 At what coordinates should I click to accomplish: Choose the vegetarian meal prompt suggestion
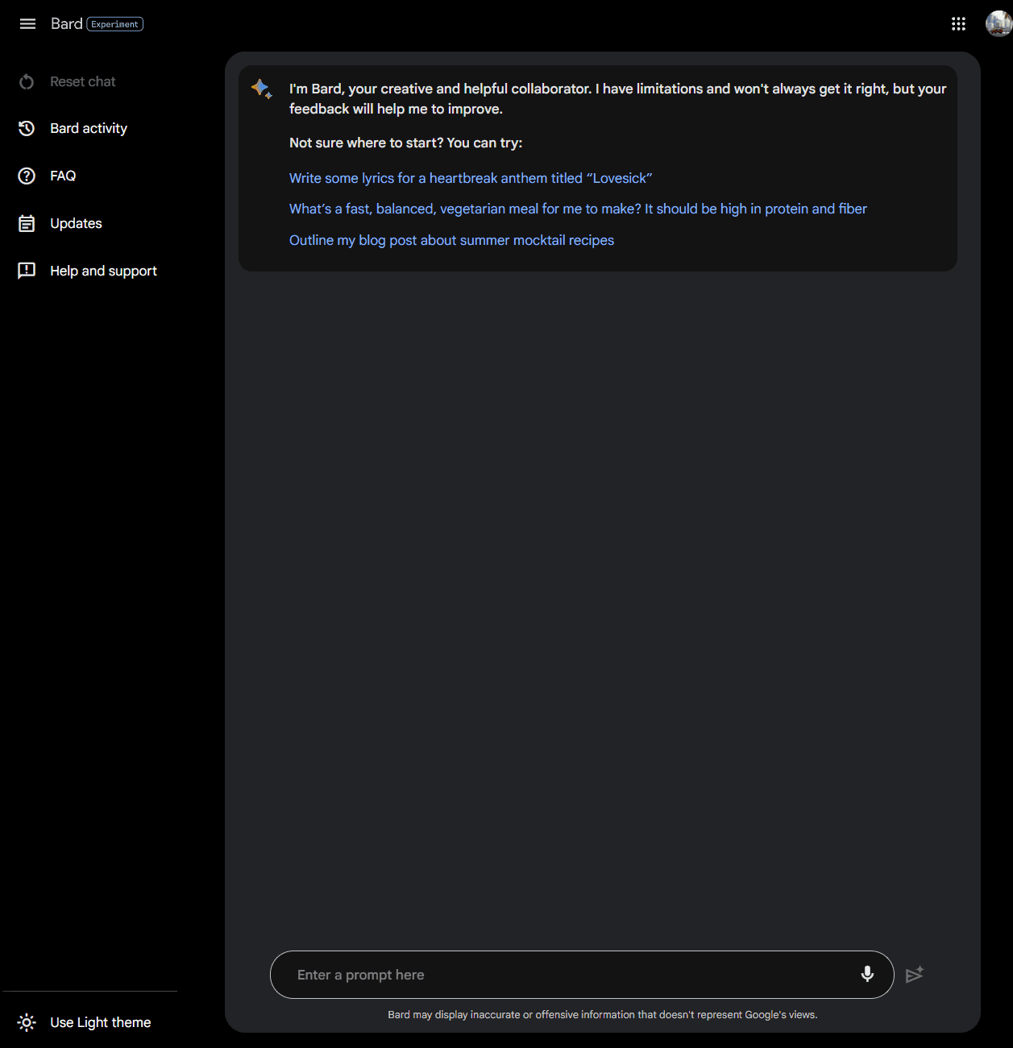578,209
